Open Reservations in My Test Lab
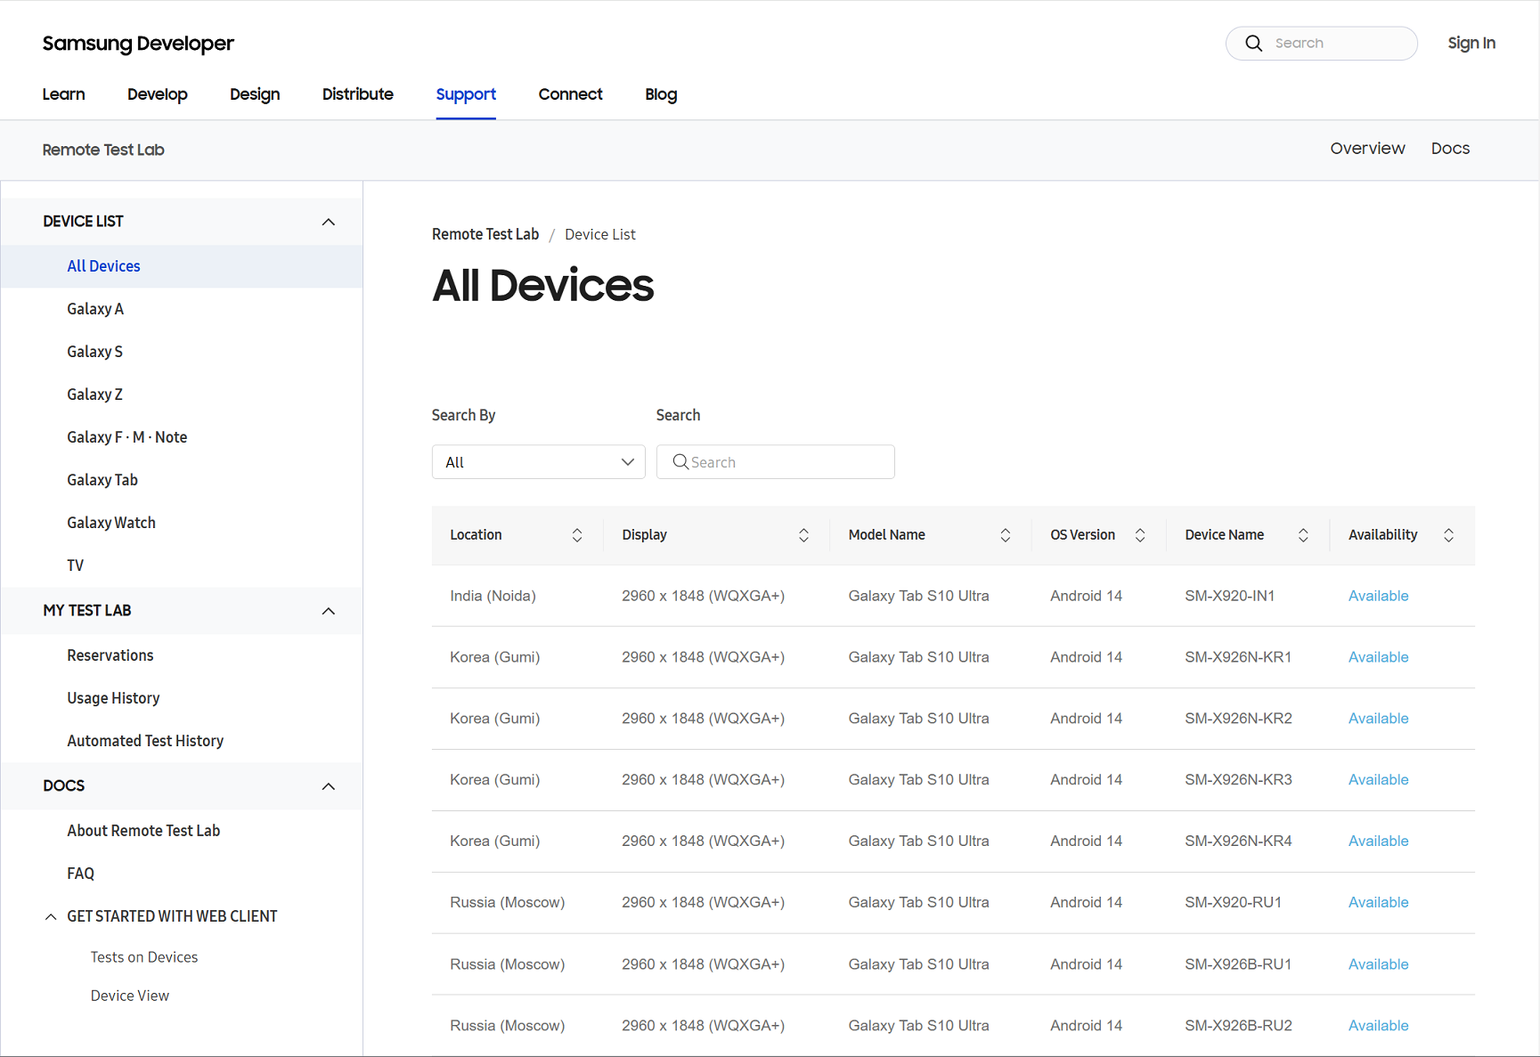The image size is (1540, 1057). [110, 655]
